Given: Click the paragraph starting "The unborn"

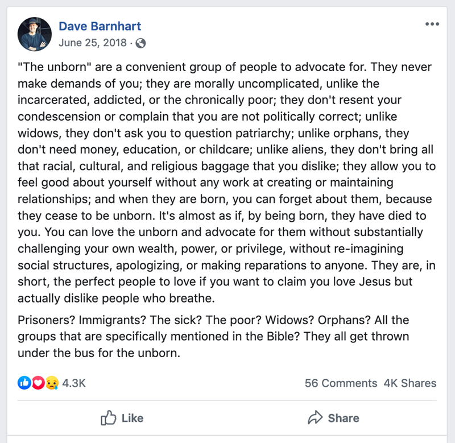Looking at the screenshot, I should pyautogui.click(x=226, y=183).
